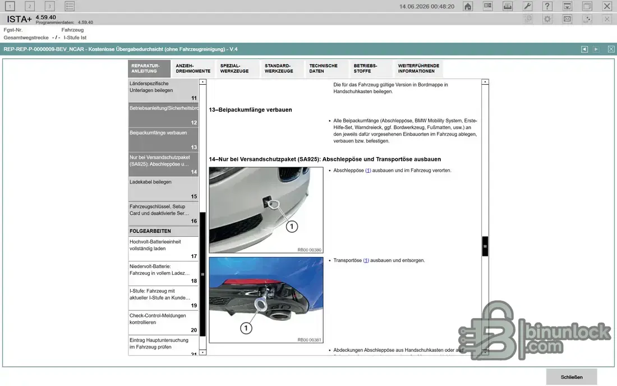Select step 21 Eintrag Hauptuntersuchung
Screen dimensions: 617x386
163,346
